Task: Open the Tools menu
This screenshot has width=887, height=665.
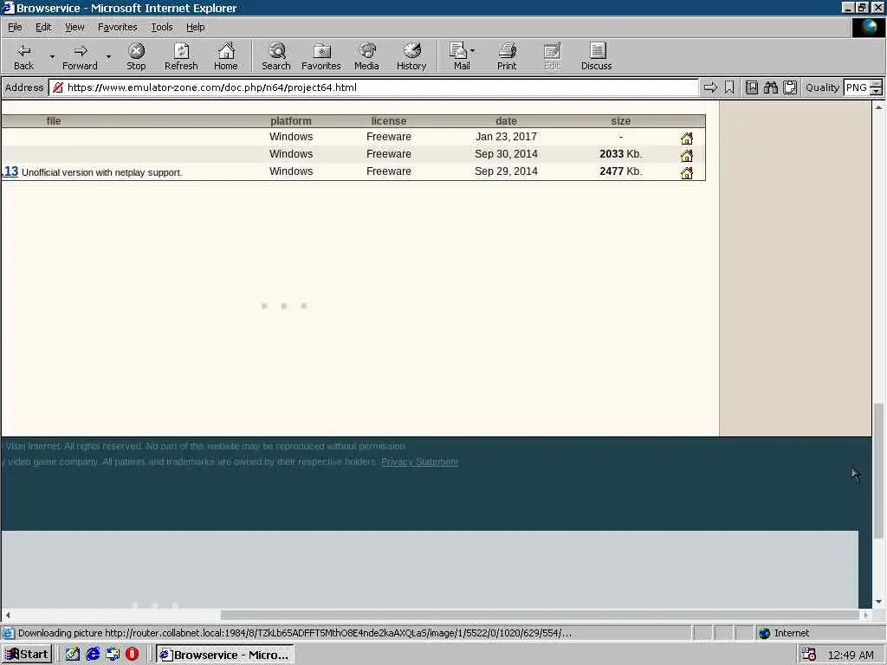Action: pos(162,27)
